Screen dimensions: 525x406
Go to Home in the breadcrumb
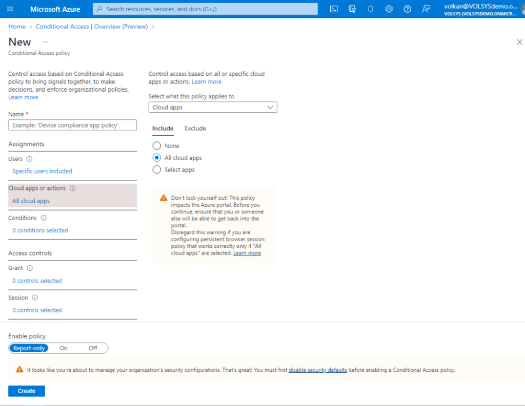[17, 27]
